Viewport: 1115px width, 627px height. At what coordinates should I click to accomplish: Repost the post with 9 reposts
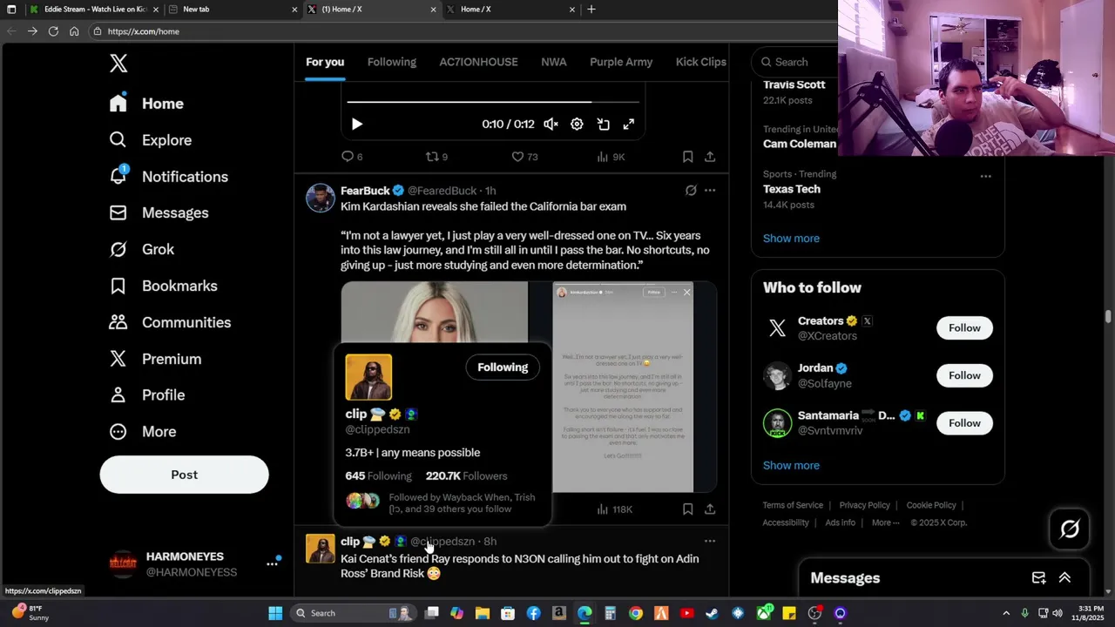pyautogui.click(x=436, y=157)
